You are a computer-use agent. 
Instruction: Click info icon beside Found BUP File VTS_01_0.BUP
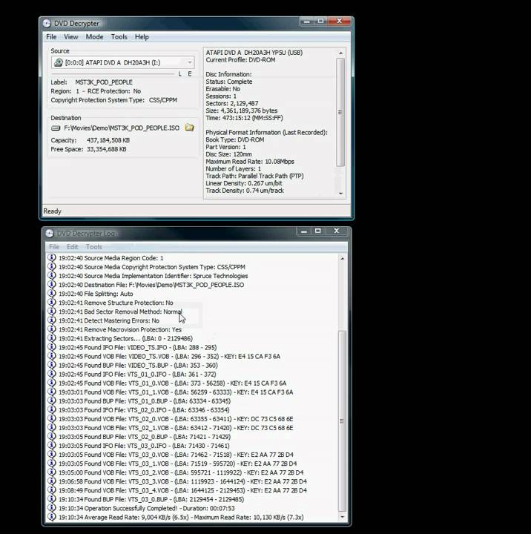52,400
